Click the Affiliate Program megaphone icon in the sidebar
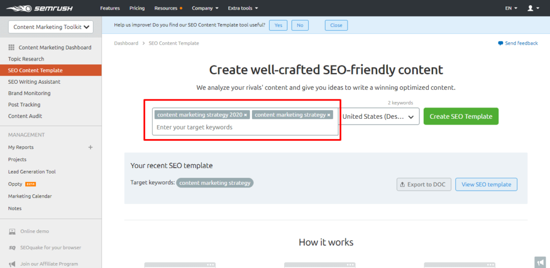The image size is (550, 268). coord(12,264)
